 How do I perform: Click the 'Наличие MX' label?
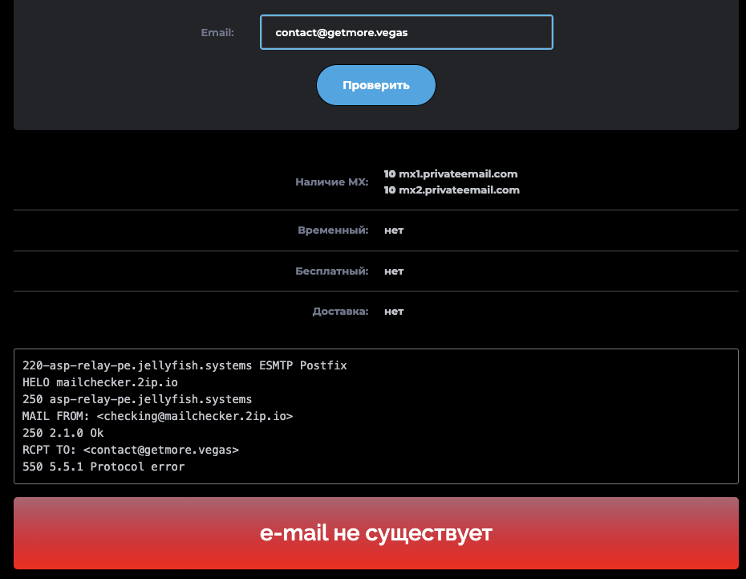(x=332, y=181)
